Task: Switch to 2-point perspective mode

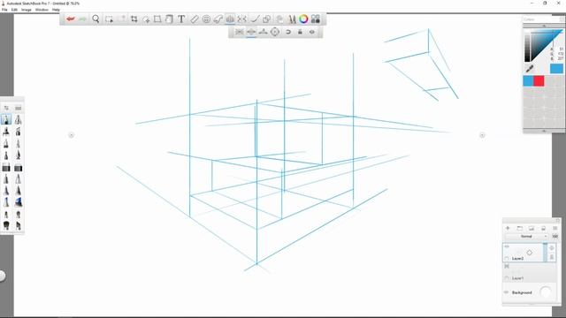Action: coord(251,32)
